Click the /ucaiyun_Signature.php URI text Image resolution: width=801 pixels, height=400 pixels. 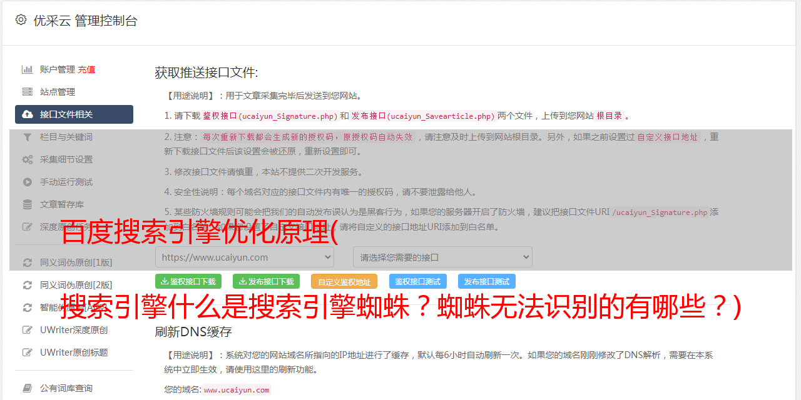pos(660,212)
